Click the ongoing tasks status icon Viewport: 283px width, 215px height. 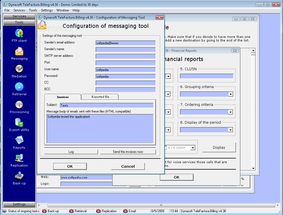(x=5, y=211)
